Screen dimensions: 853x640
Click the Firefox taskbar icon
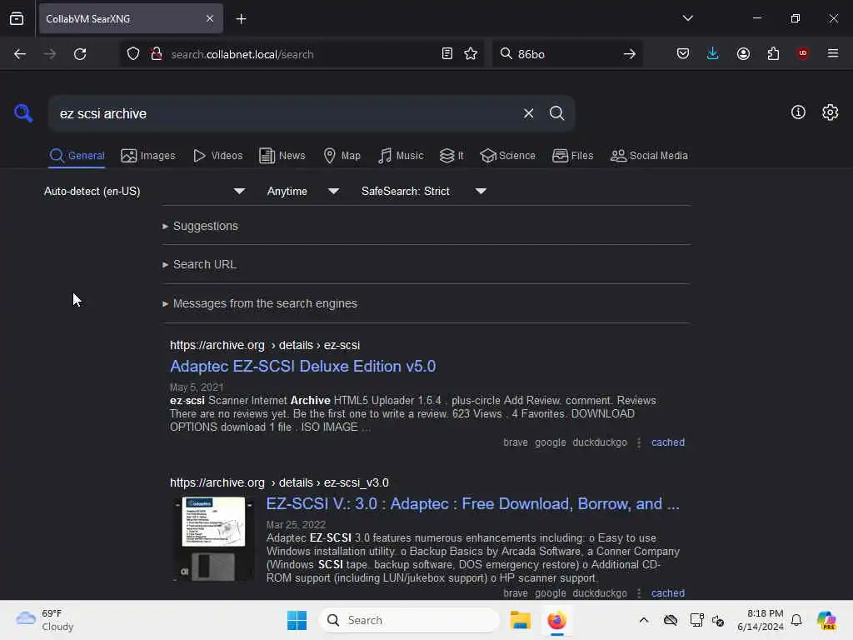[x=556, y=620]
